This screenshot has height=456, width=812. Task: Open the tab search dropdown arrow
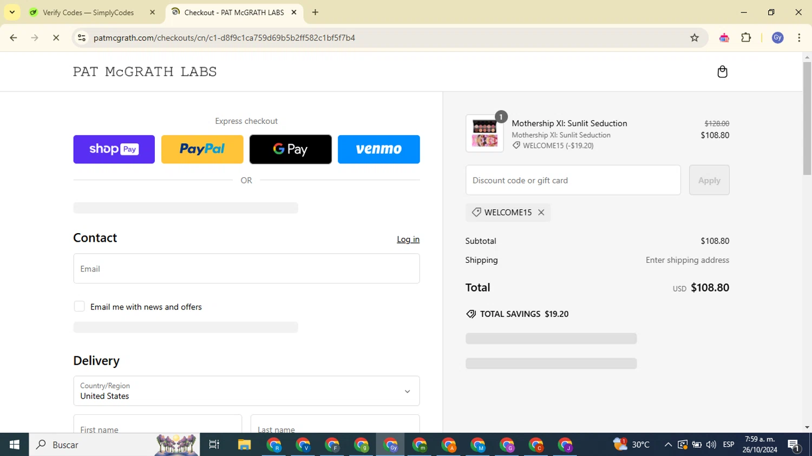pyautogui.click(x=12, y=12)
